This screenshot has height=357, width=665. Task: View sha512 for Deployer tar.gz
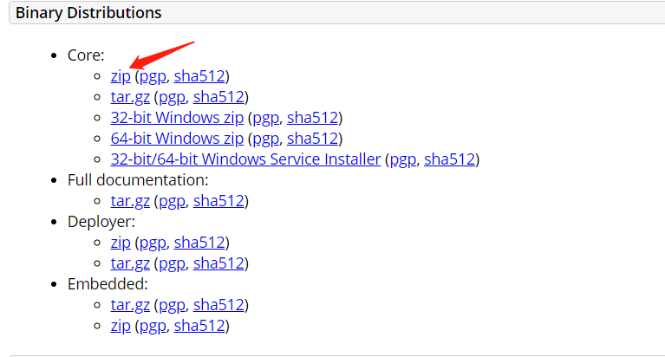[218, 263]
